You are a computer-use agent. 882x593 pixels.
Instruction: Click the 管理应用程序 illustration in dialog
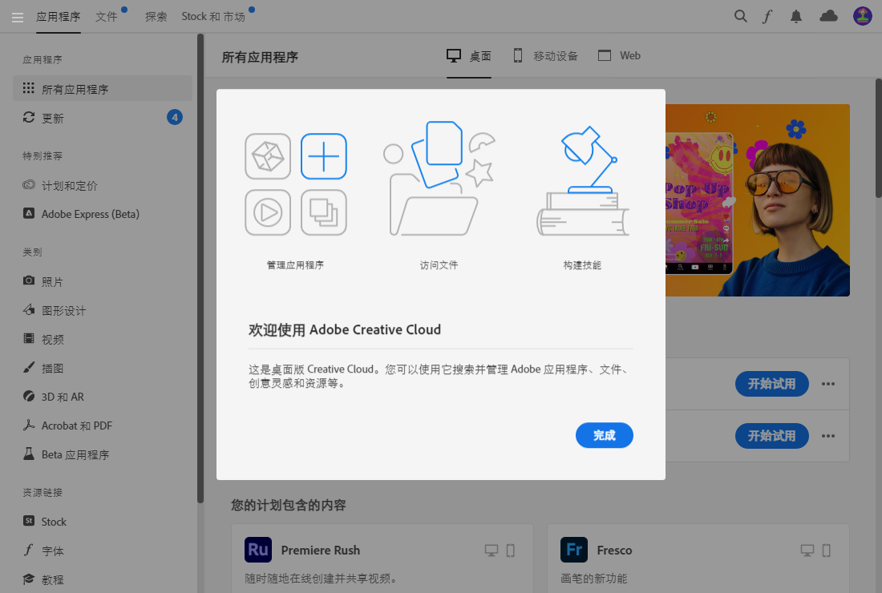coord(296,184)
